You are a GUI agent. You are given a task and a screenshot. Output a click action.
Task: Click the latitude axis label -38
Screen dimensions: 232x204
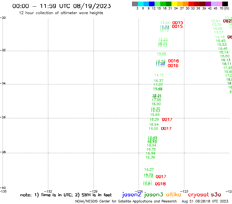click(3, 152)
